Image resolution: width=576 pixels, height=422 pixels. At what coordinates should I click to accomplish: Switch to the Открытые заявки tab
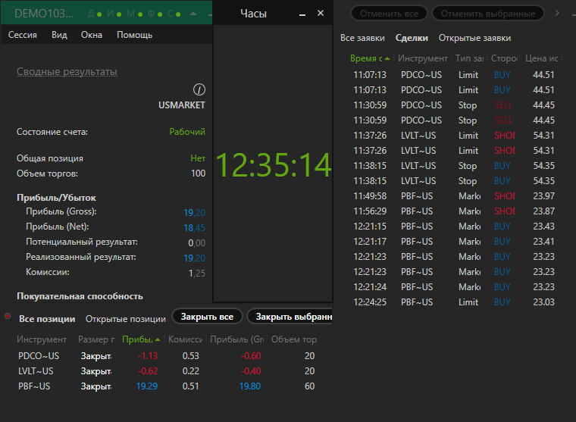[474, 38]
